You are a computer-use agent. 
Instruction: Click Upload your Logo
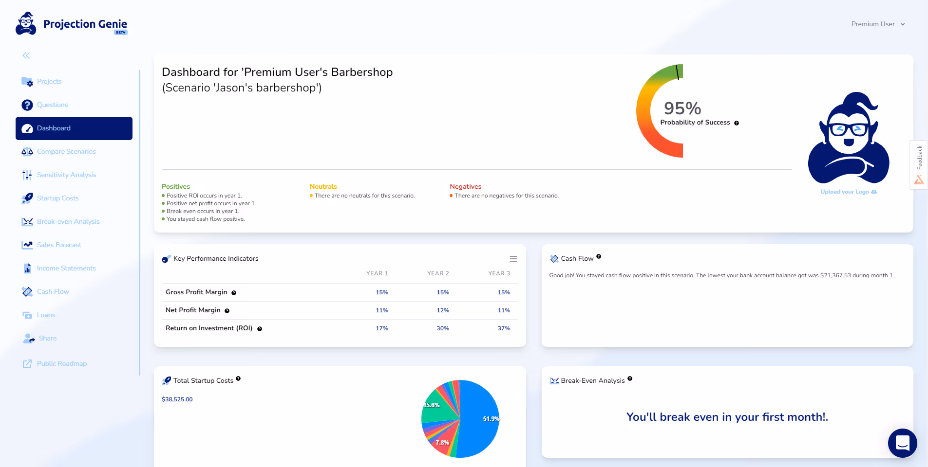[x=849, y=192]
